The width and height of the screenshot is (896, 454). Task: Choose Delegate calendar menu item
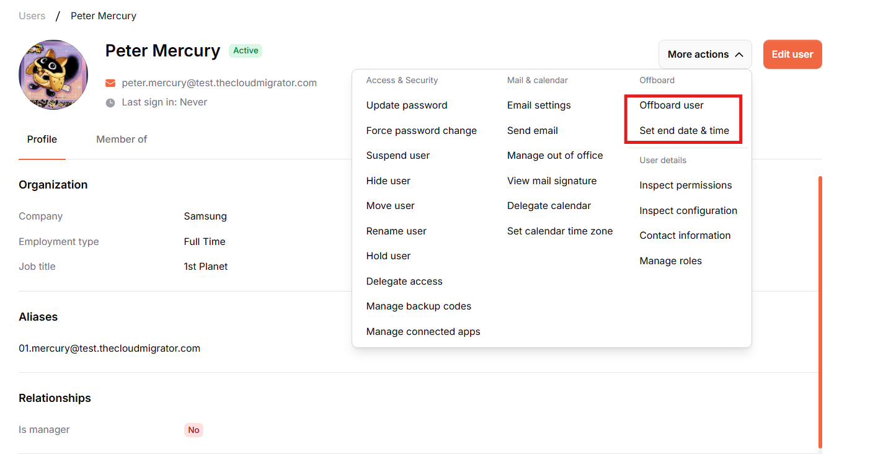[549, 206]
